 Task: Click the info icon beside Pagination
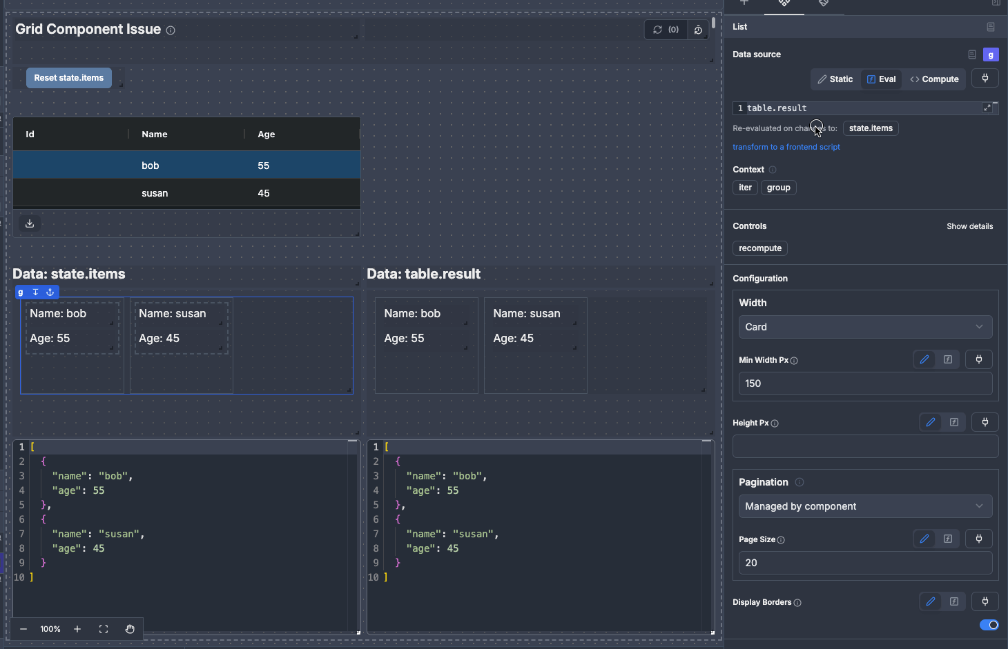pyautogui.click(x=799, y=482)
